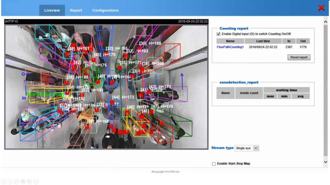The image size is (330, 185).
Task: Open the Stream type dropdown
Action: (x=247, y=148)
